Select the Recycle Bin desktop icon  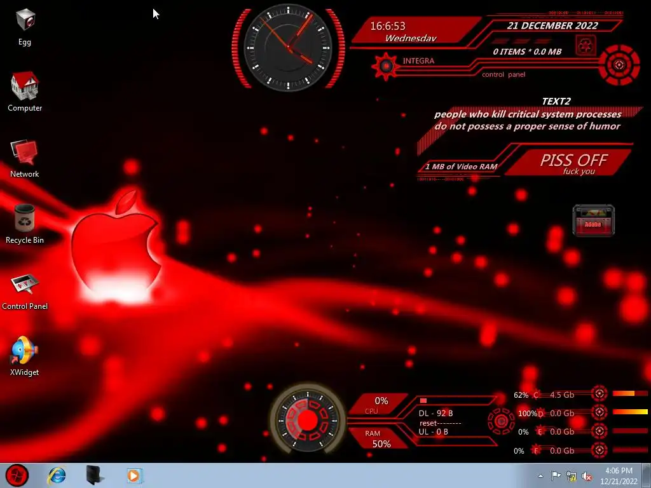point(25,224)
